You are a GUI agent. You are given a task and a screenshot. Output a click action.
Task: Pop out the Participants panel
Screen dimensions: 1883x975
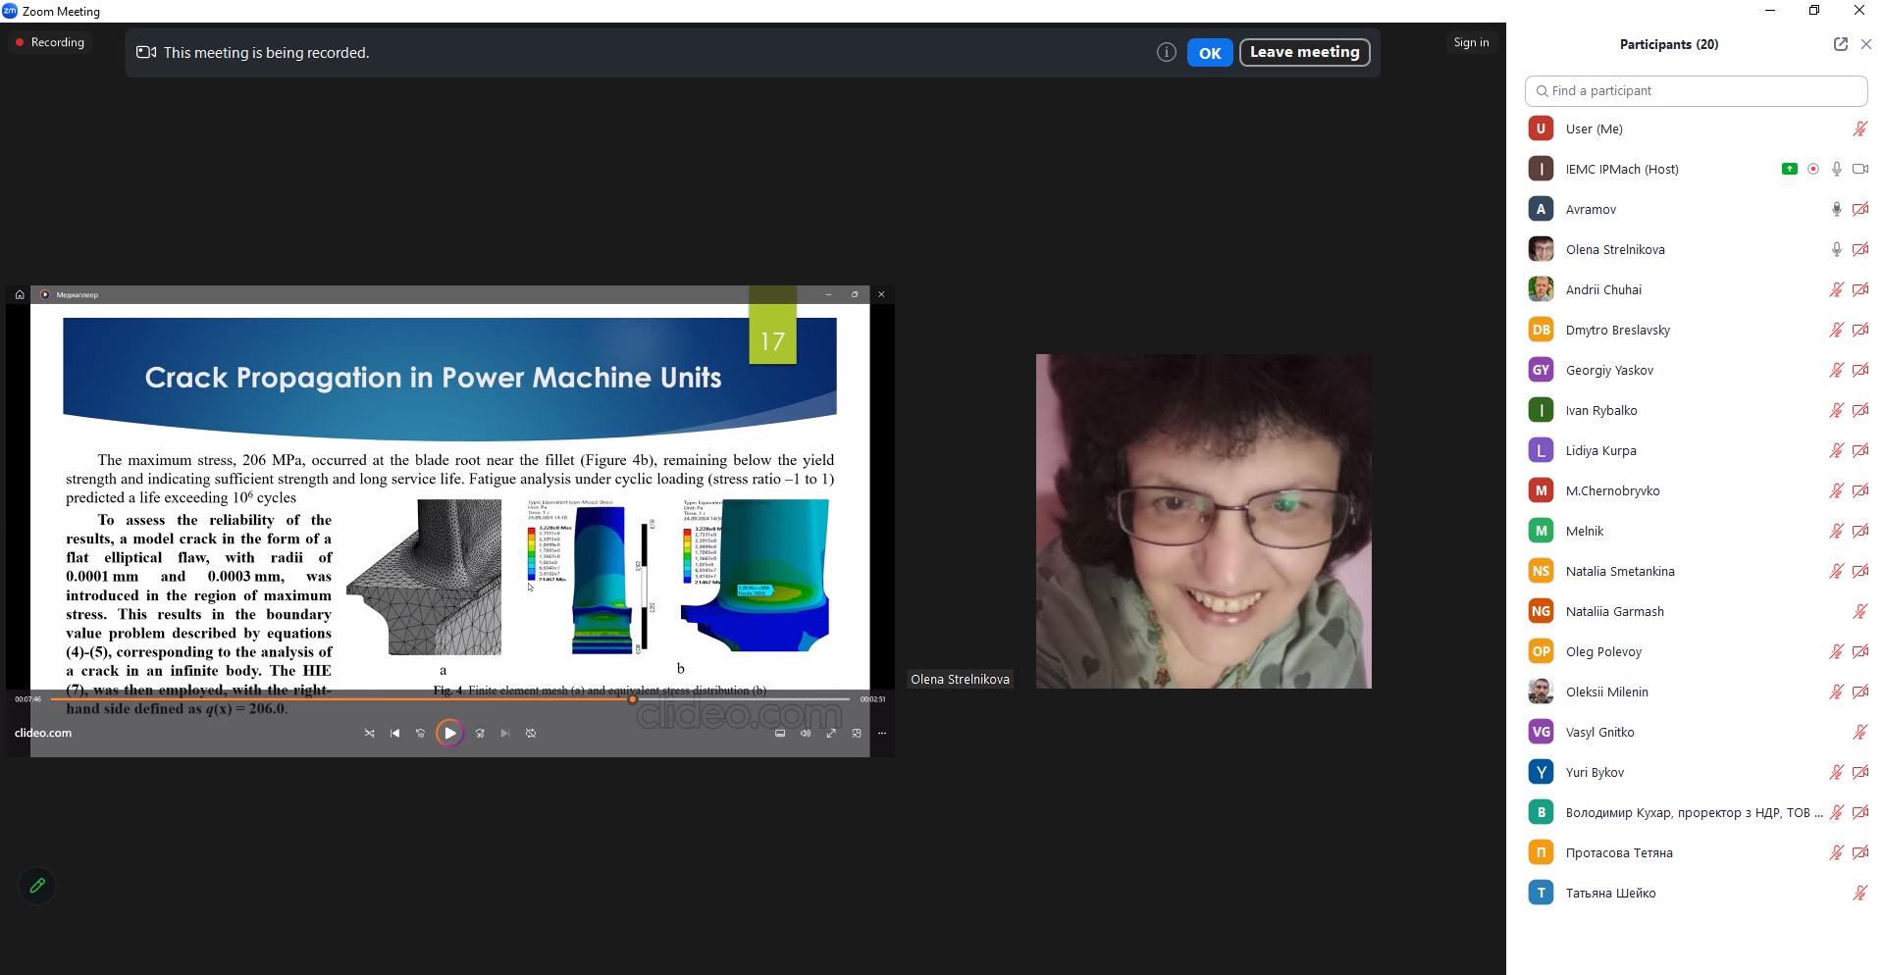tap(1840, 44)
